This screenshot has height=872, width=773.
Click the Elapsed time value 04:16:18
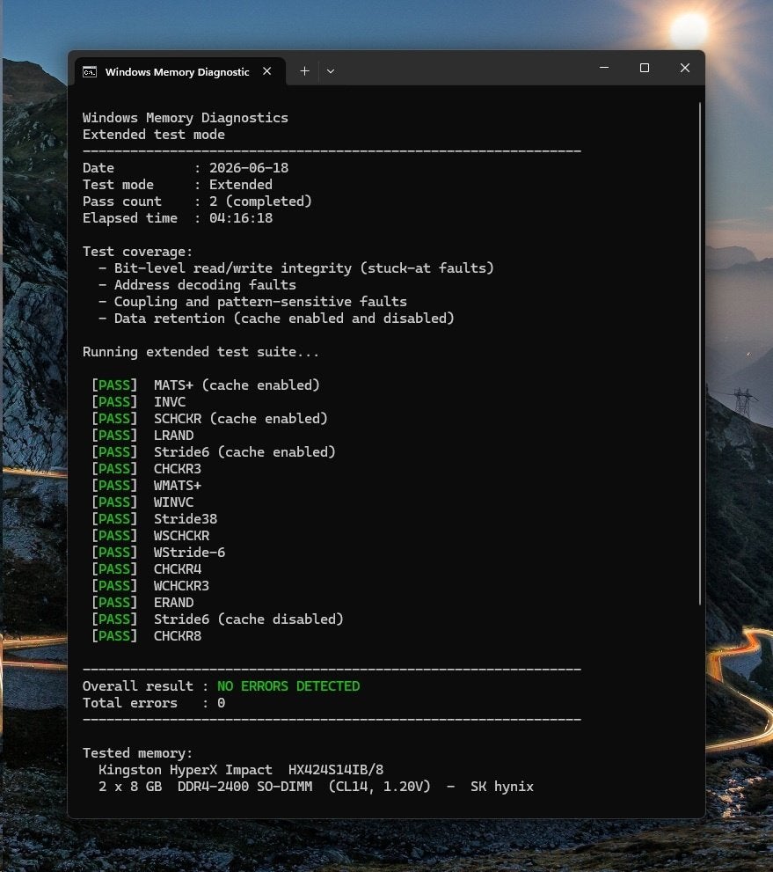point(241,218)
